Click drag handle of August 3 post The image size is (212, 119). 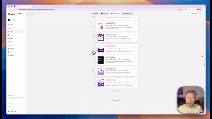coord(94,71)
